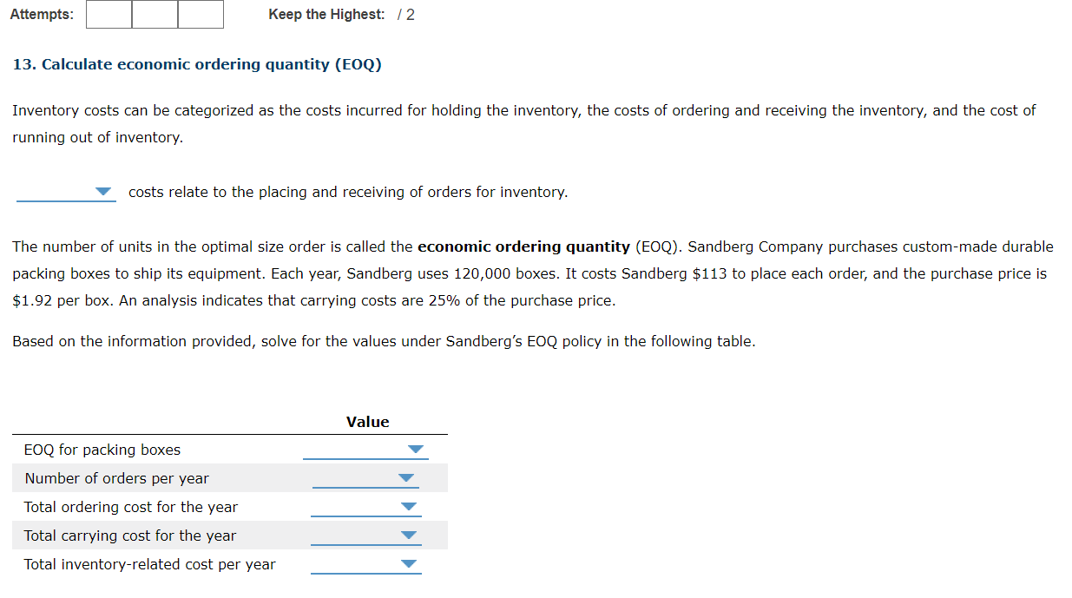Viewport: 1072px width, 598px height.
Task: Click the blue arrow beside EOQ value field
Action: [x=416, y=449]
